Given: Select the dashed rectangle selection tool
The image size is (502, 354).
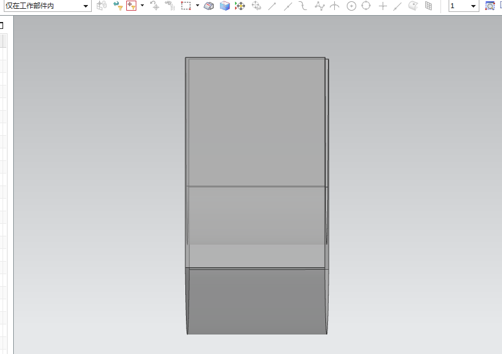Looking at the screenshot, I should click(x=186, y=6).
